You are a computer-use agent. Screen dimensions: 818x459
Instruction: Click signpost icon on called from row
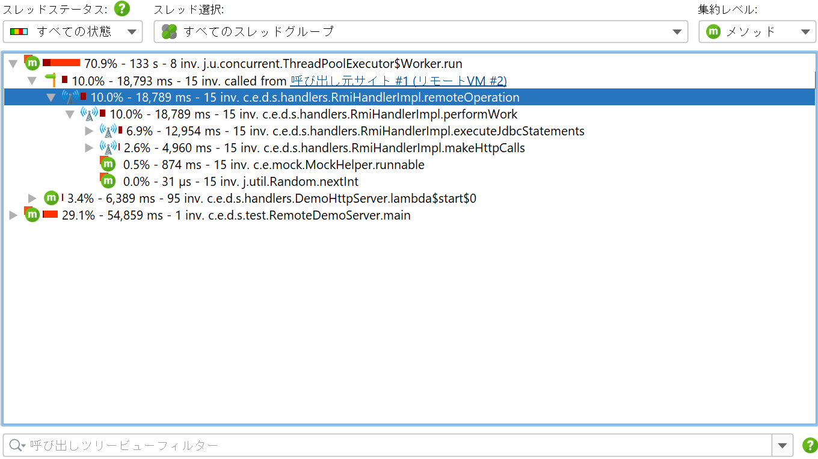51,80
